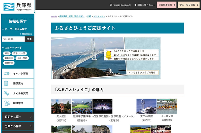Click the gear icon beside 閲覧支援メニュー
This screenshot has height=133, width=201.
tap(135, 5)
